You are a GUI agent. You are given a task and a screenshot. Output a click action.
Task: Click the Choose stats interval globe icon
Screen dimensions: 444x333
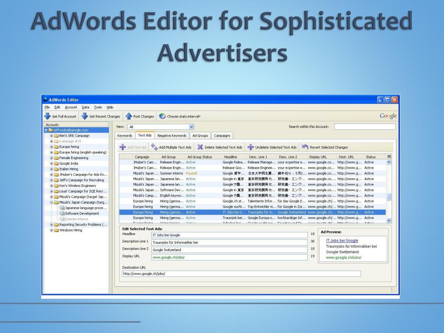click(x=162, y=116)
